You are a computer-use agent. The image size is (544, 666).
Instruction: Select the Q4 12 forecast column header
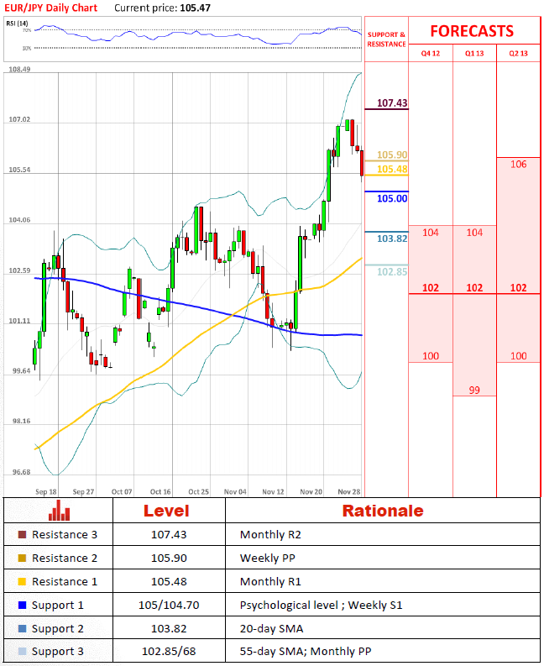click(x=430, y=54)
